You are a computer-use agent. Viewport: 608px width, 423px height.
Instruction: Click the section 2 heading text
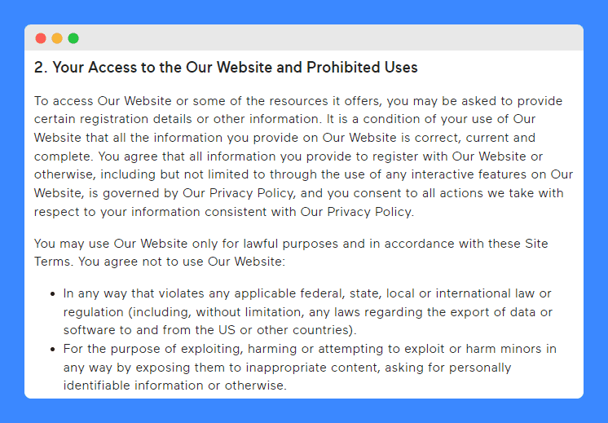(226, 68)
